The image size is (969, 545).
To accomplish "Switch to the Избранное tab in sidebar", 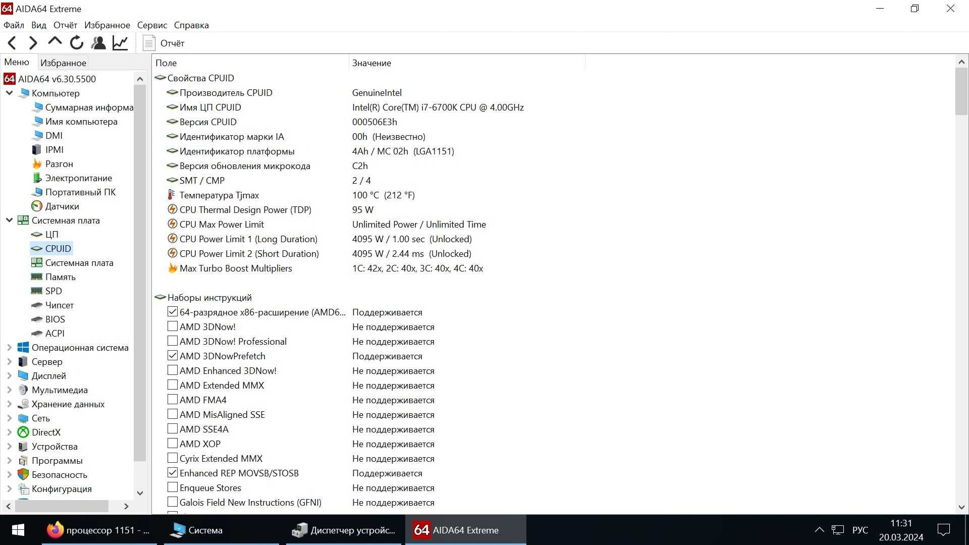I will click(x=63, y=63).
